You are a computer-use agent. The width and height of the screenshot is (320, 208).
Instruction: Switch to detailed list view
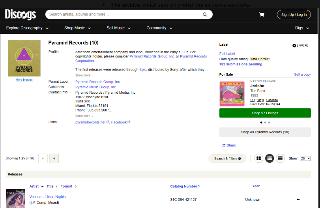point(269,158)
